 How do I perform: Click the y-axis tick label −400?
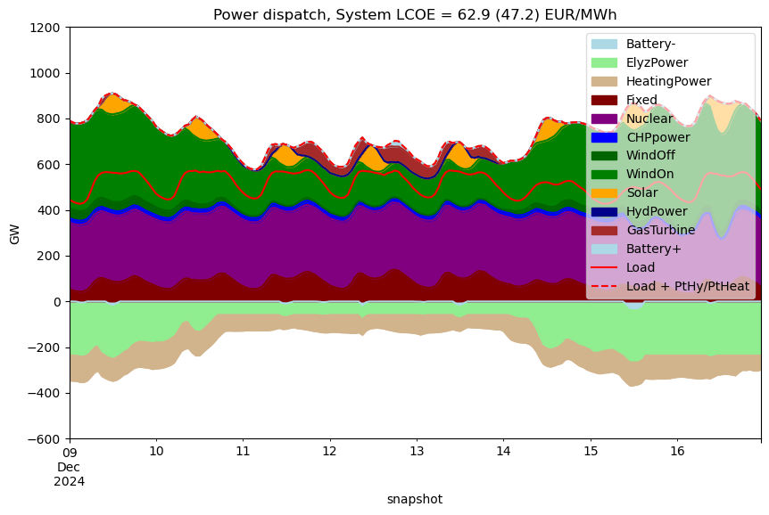[x=44, y=394]
